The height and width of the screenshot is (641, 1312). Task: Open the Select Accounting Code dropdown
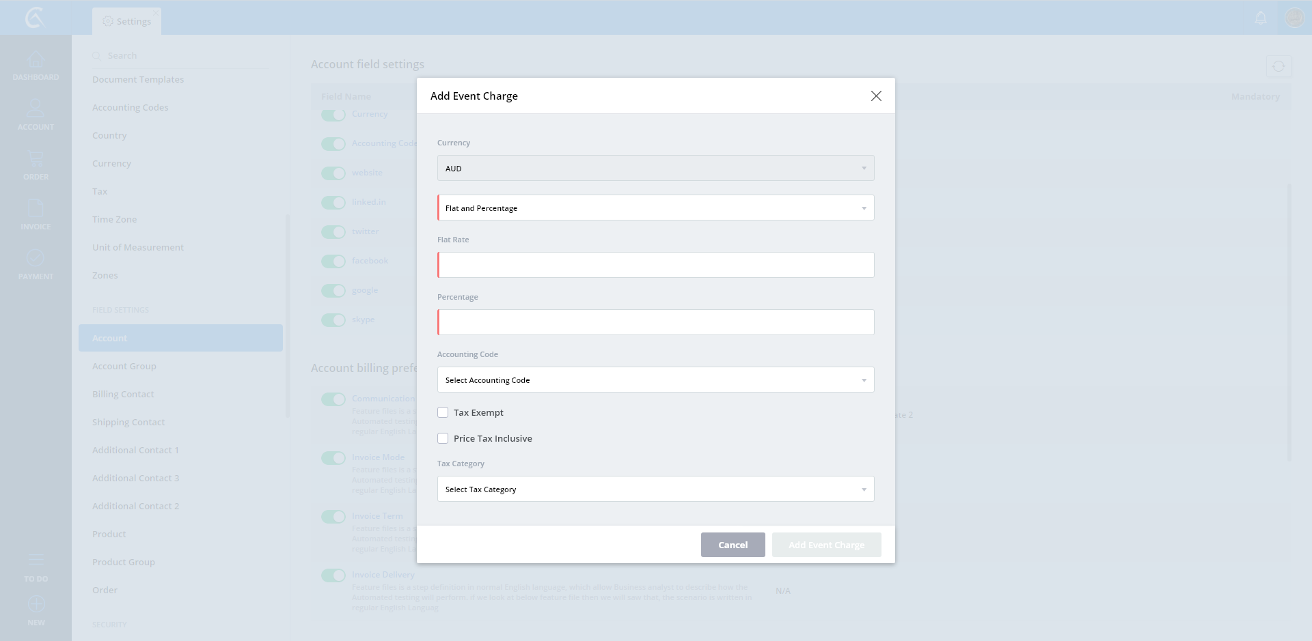click(x=655, y=380)
